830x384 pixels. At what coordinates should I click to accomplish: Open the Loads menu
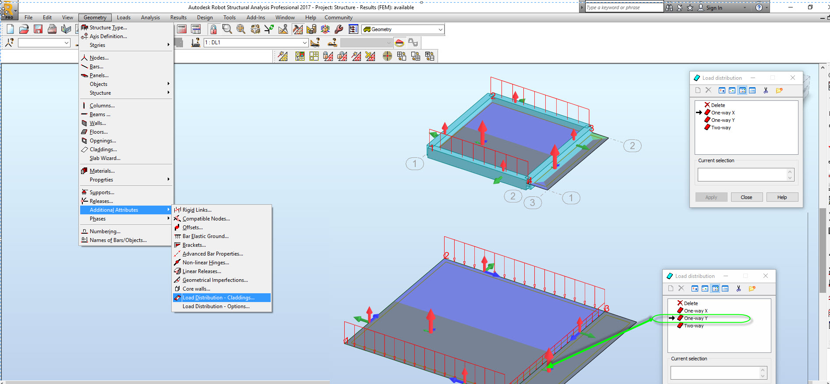pos(124,18)
